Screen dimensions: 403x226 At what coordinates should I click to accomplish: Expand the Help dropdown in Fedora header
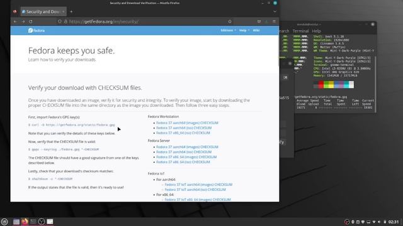(244, 30)
